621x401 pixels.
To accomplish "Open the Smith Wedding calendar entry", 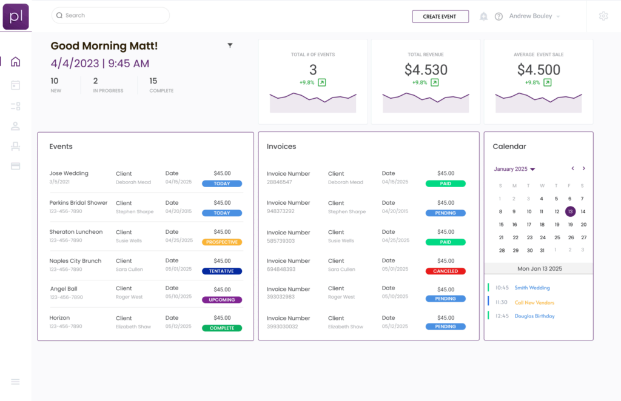I will tap(532, 288).
